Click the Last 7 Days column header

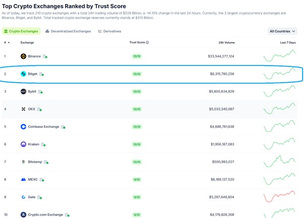[288, 42]
